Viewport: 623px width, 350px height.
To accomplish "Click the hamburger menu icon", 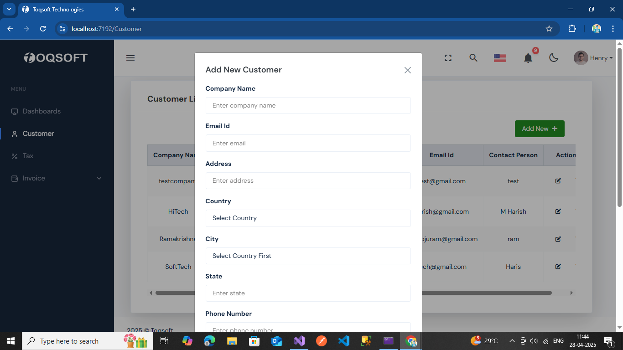I will [130, 58].
